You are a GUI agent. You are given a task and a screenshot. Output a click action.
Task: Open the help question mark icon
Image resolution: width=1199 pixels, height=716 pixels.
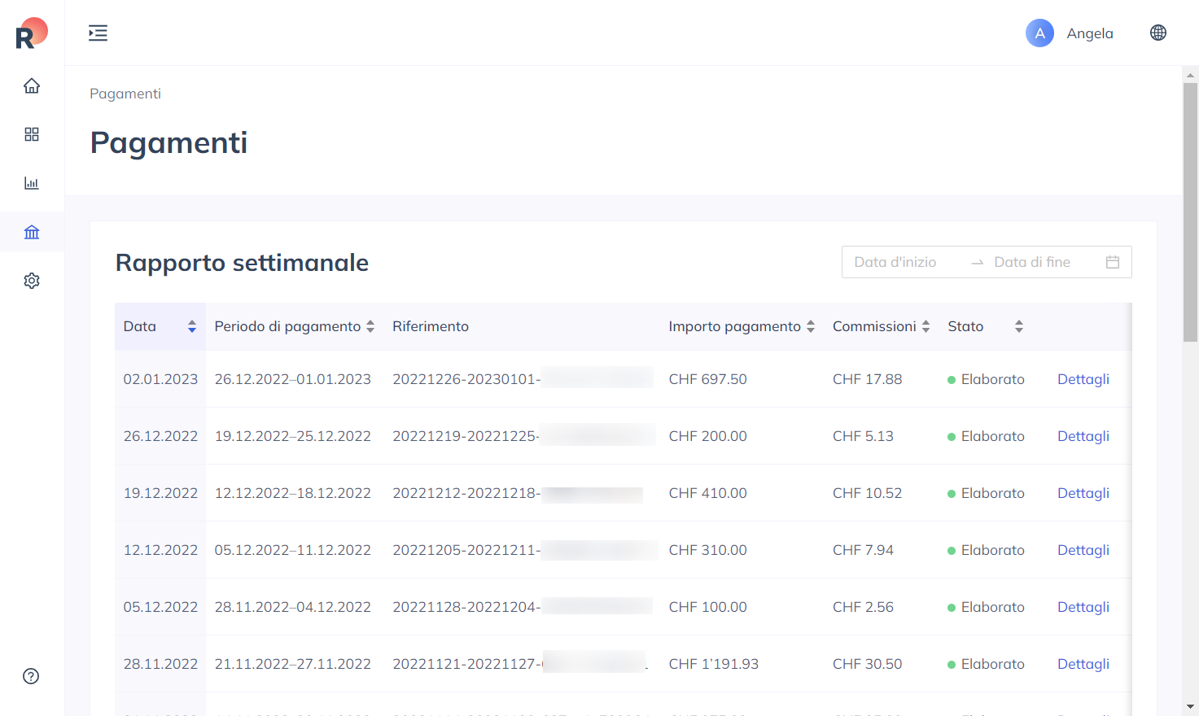[x=31, y=676]
